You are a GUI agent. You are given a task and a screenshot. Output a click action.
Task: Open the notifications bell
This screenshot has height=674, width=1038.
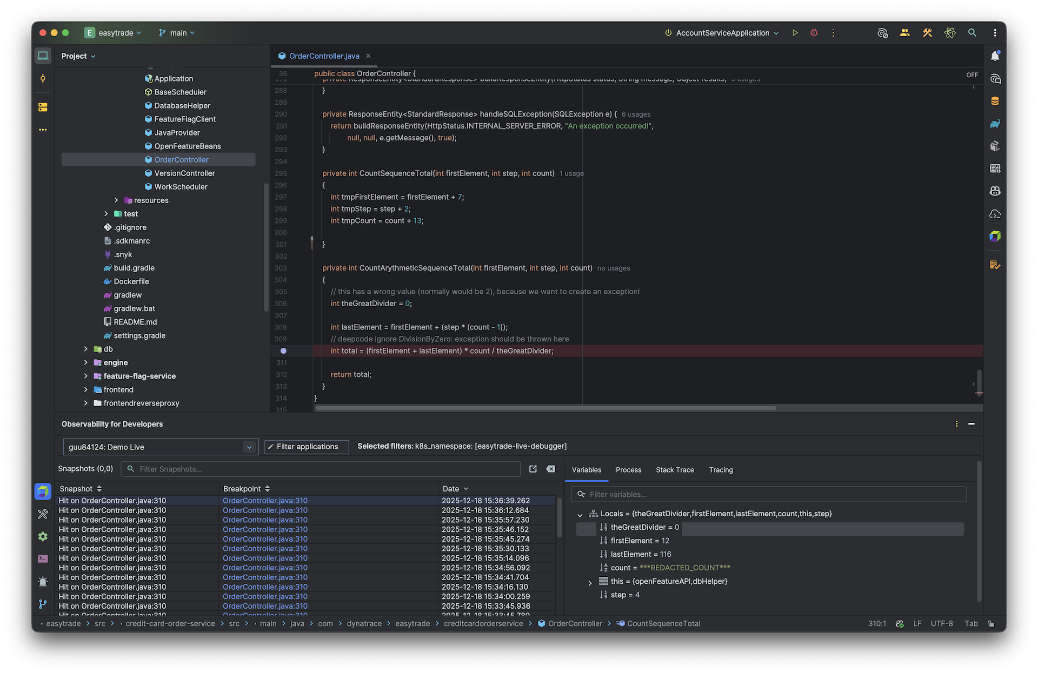pyautogui.click(x=995, y=55)
